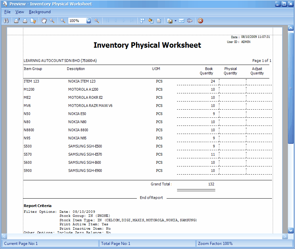Click the icon next to the envelope
Screen dimensions: 295x249
[190, 21]
